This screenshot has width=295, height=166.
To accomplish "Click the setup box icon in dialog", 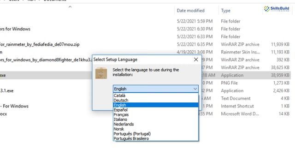I will pyautogui.click(x=101, y=73).
